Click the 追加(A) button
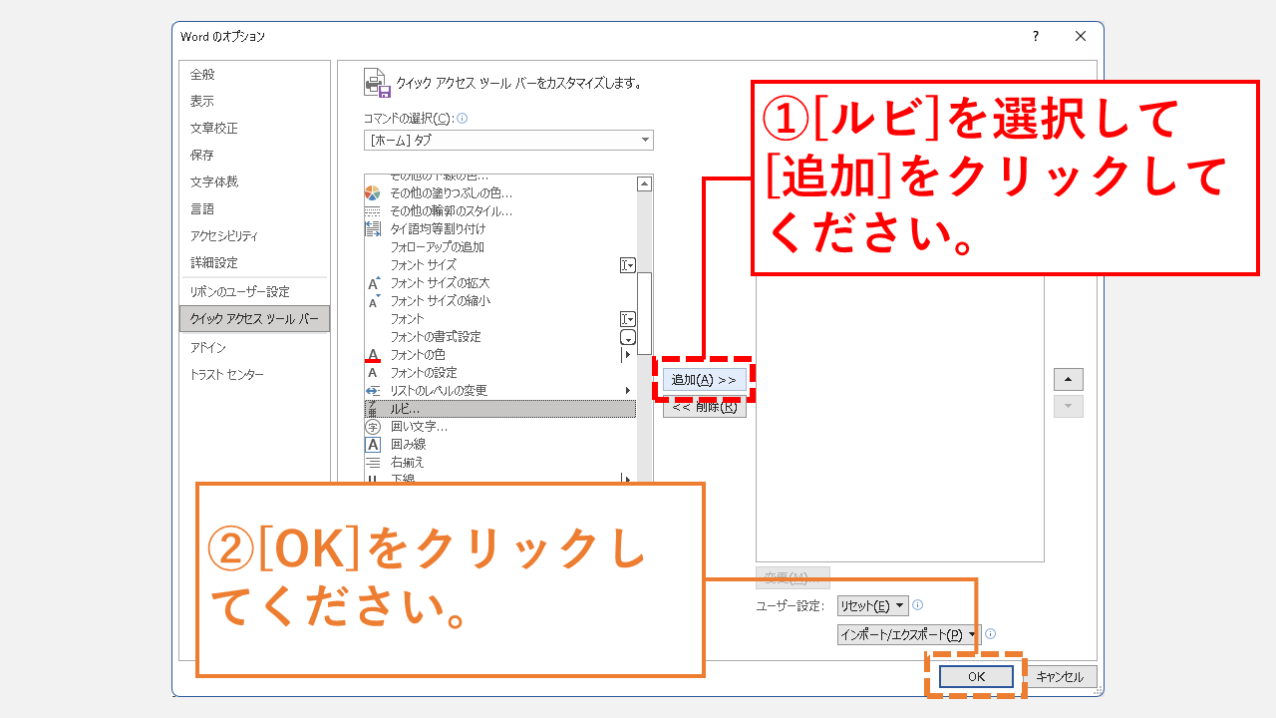 pos(704,379)
